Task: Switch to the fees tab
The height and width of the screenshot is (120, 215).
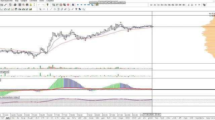Action: (157, 118)
